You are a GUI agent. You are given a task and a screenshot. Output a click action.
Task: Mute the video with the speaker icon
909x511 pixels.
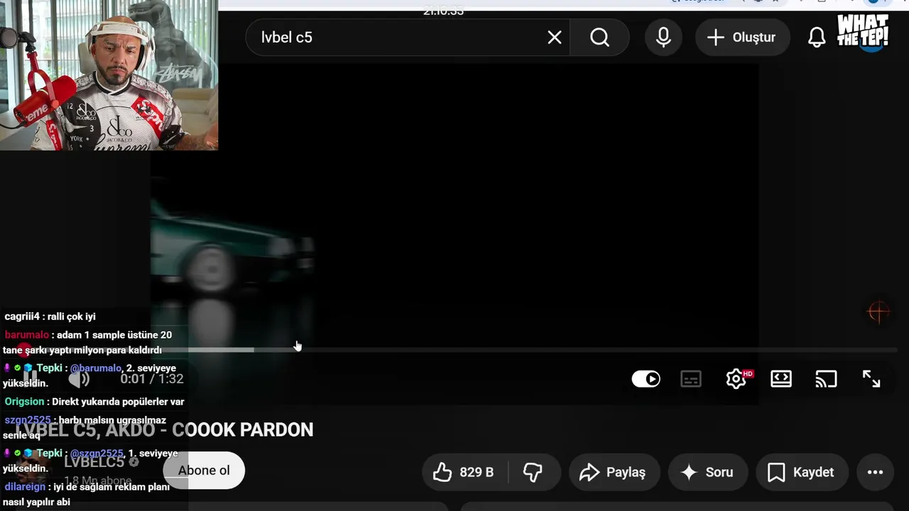pos(79,379)
